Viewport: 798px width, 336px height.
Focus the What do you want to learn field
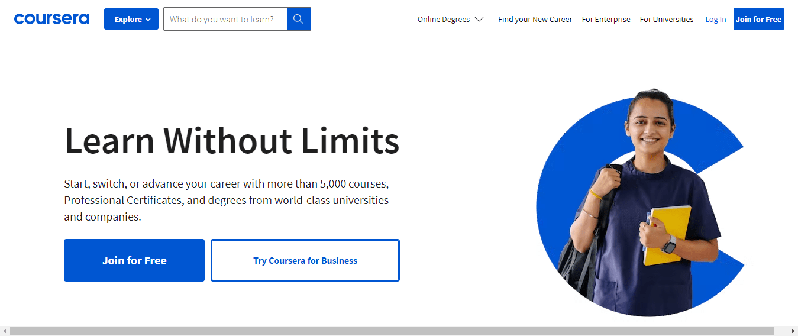225,19
